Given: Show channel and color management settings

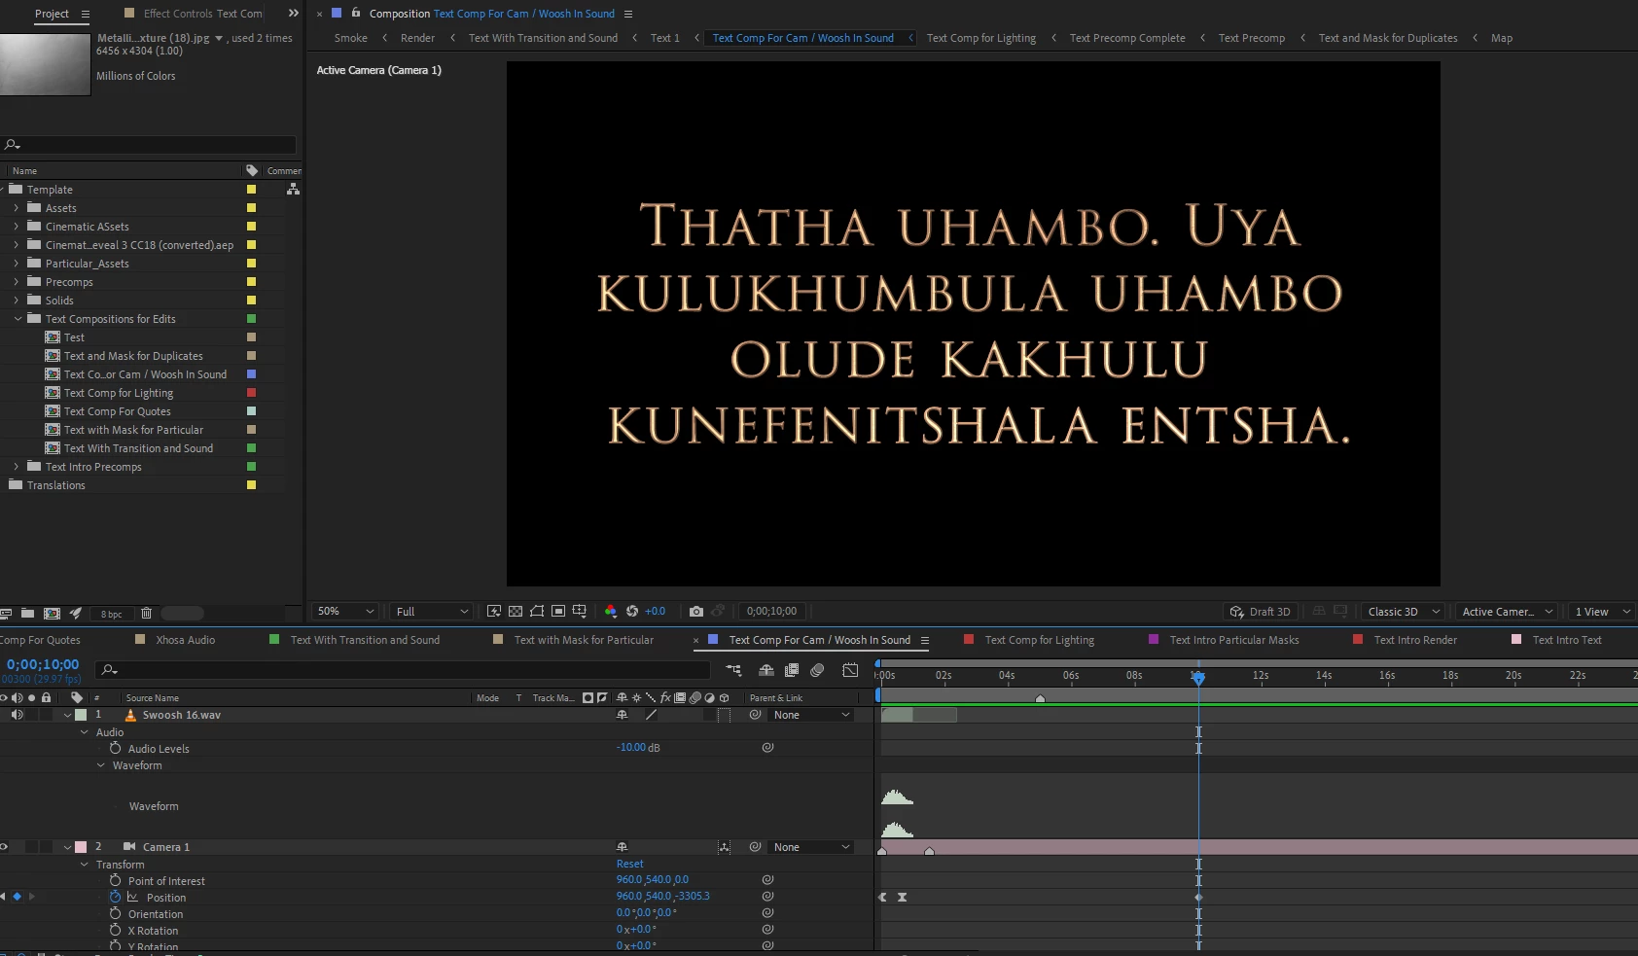Looking at the screenshot, I should [x=611, y=612].
